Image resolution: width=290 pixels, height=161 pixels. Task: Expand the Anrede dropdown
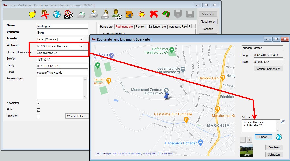coord(81,39)
